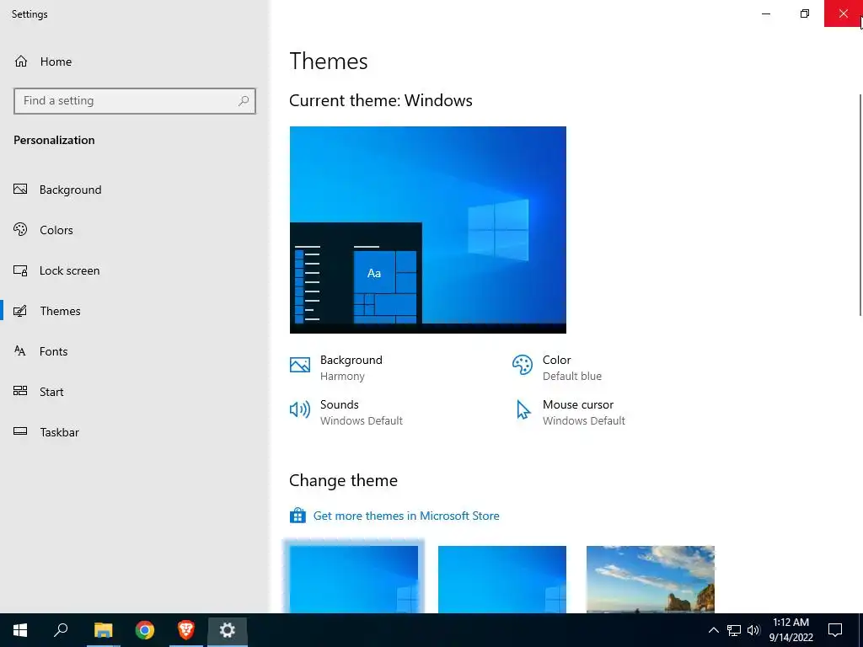The height and width of the screenshot is (647, 863).
Task: Open the Windows Start button
Action: coord(20,630)
